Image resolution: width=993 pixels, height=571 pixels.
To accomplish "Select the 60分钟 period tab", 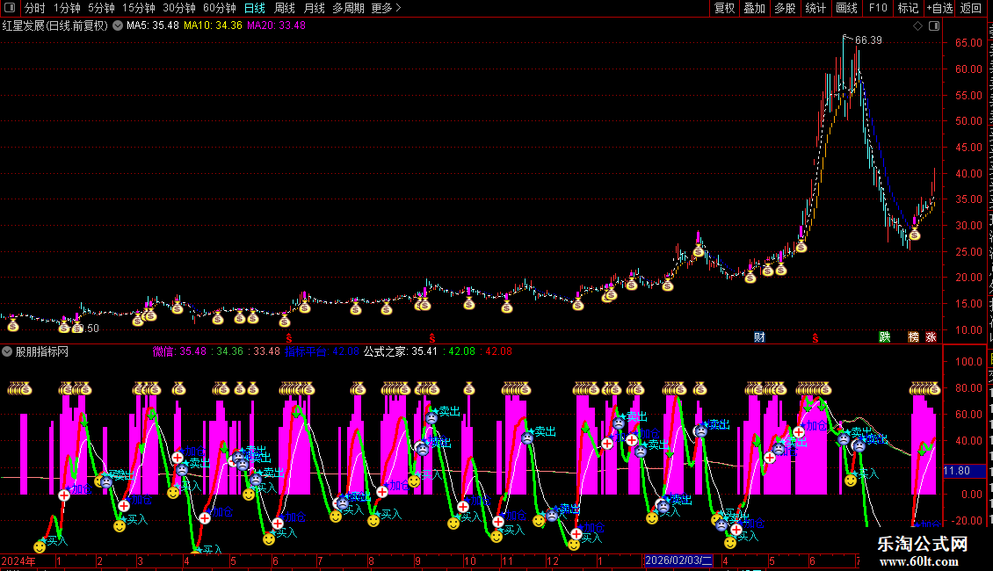I will [x=220, y=8].
